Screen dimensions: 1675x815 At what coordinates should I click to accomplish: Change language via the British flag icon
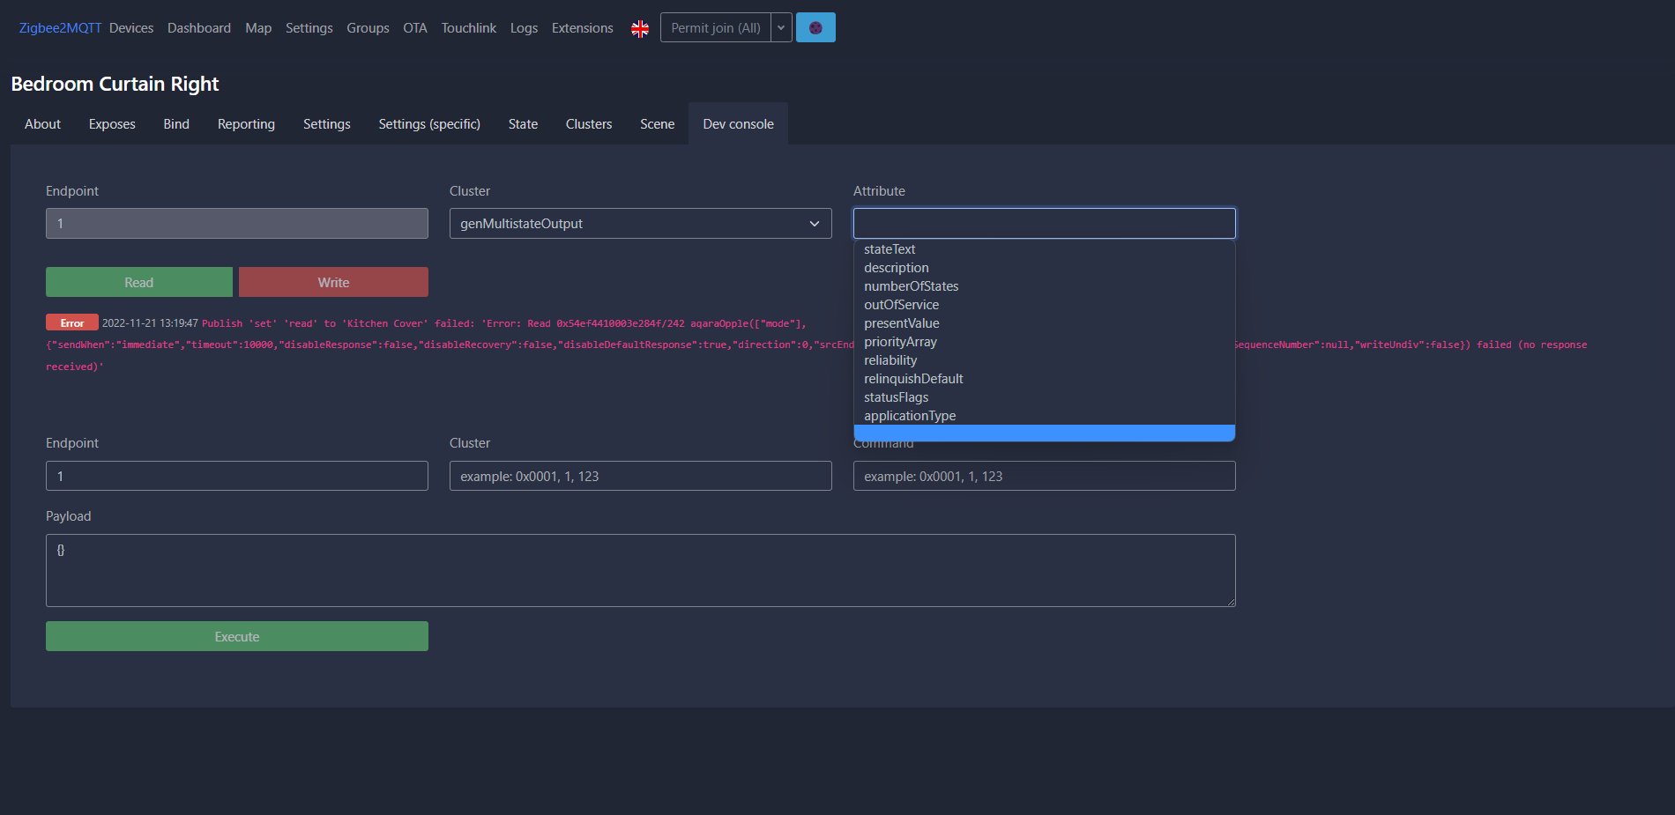pos(639,27)
